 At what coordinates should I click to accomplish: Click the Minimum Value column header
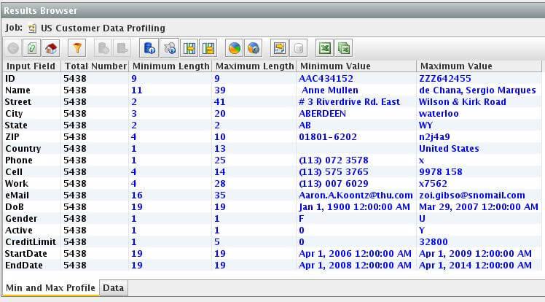tap(334, 66)
